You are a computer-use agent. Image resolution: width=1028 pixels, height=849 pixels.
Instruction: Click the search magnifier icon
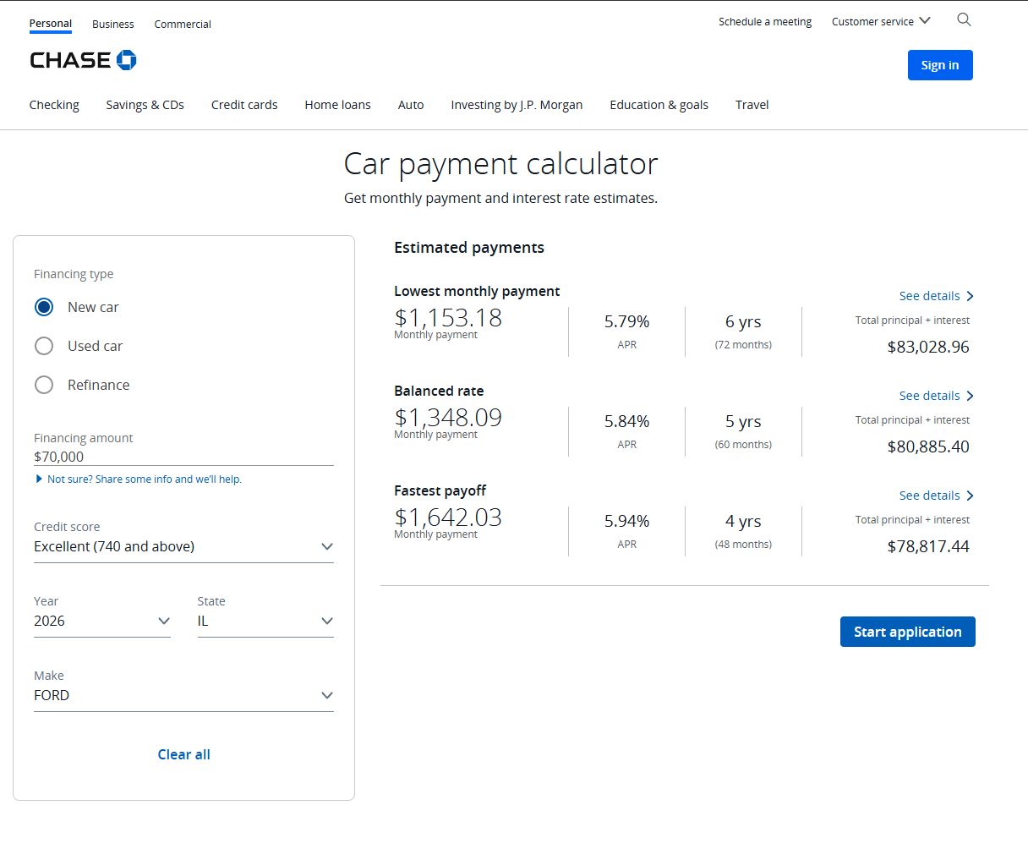(x=964, y=20)
